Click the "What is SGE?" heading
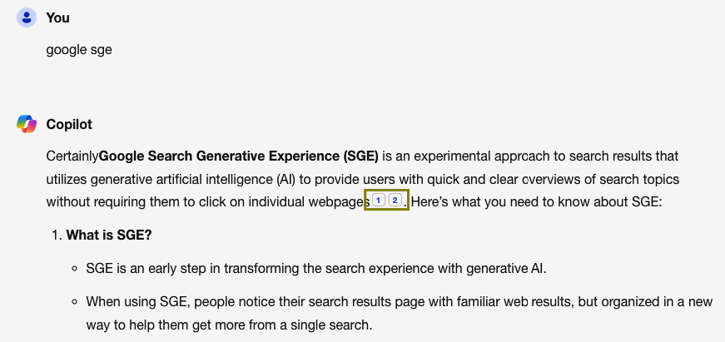Image resolution: width=725 pixels, height=342 pixels. coord(108,235)
